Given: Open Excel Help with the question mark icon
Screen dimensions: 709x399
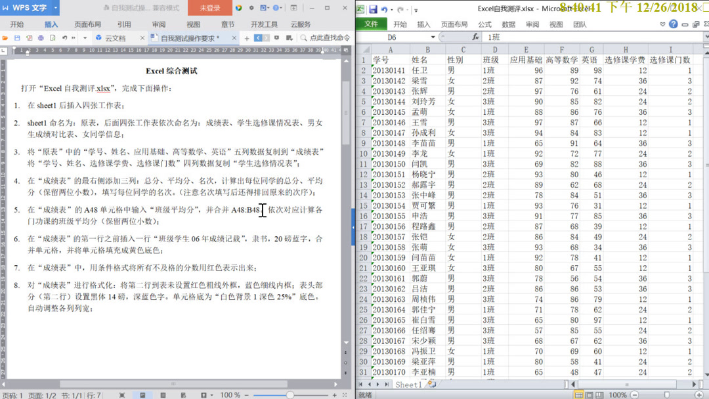Looking at the screenshot, I should pyautogui.click(x=674, y=24).
